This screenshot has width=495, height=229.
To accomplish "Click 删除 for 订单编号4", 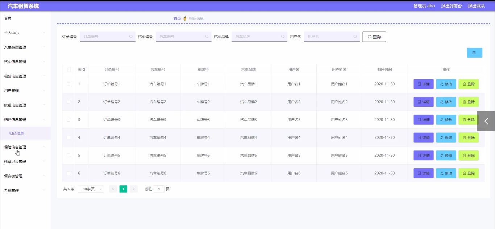I will (469, 137).
